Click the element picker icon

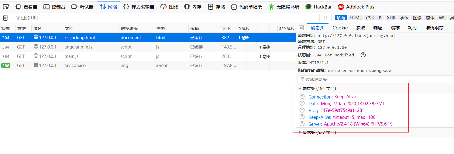click(x=6, y=7)
